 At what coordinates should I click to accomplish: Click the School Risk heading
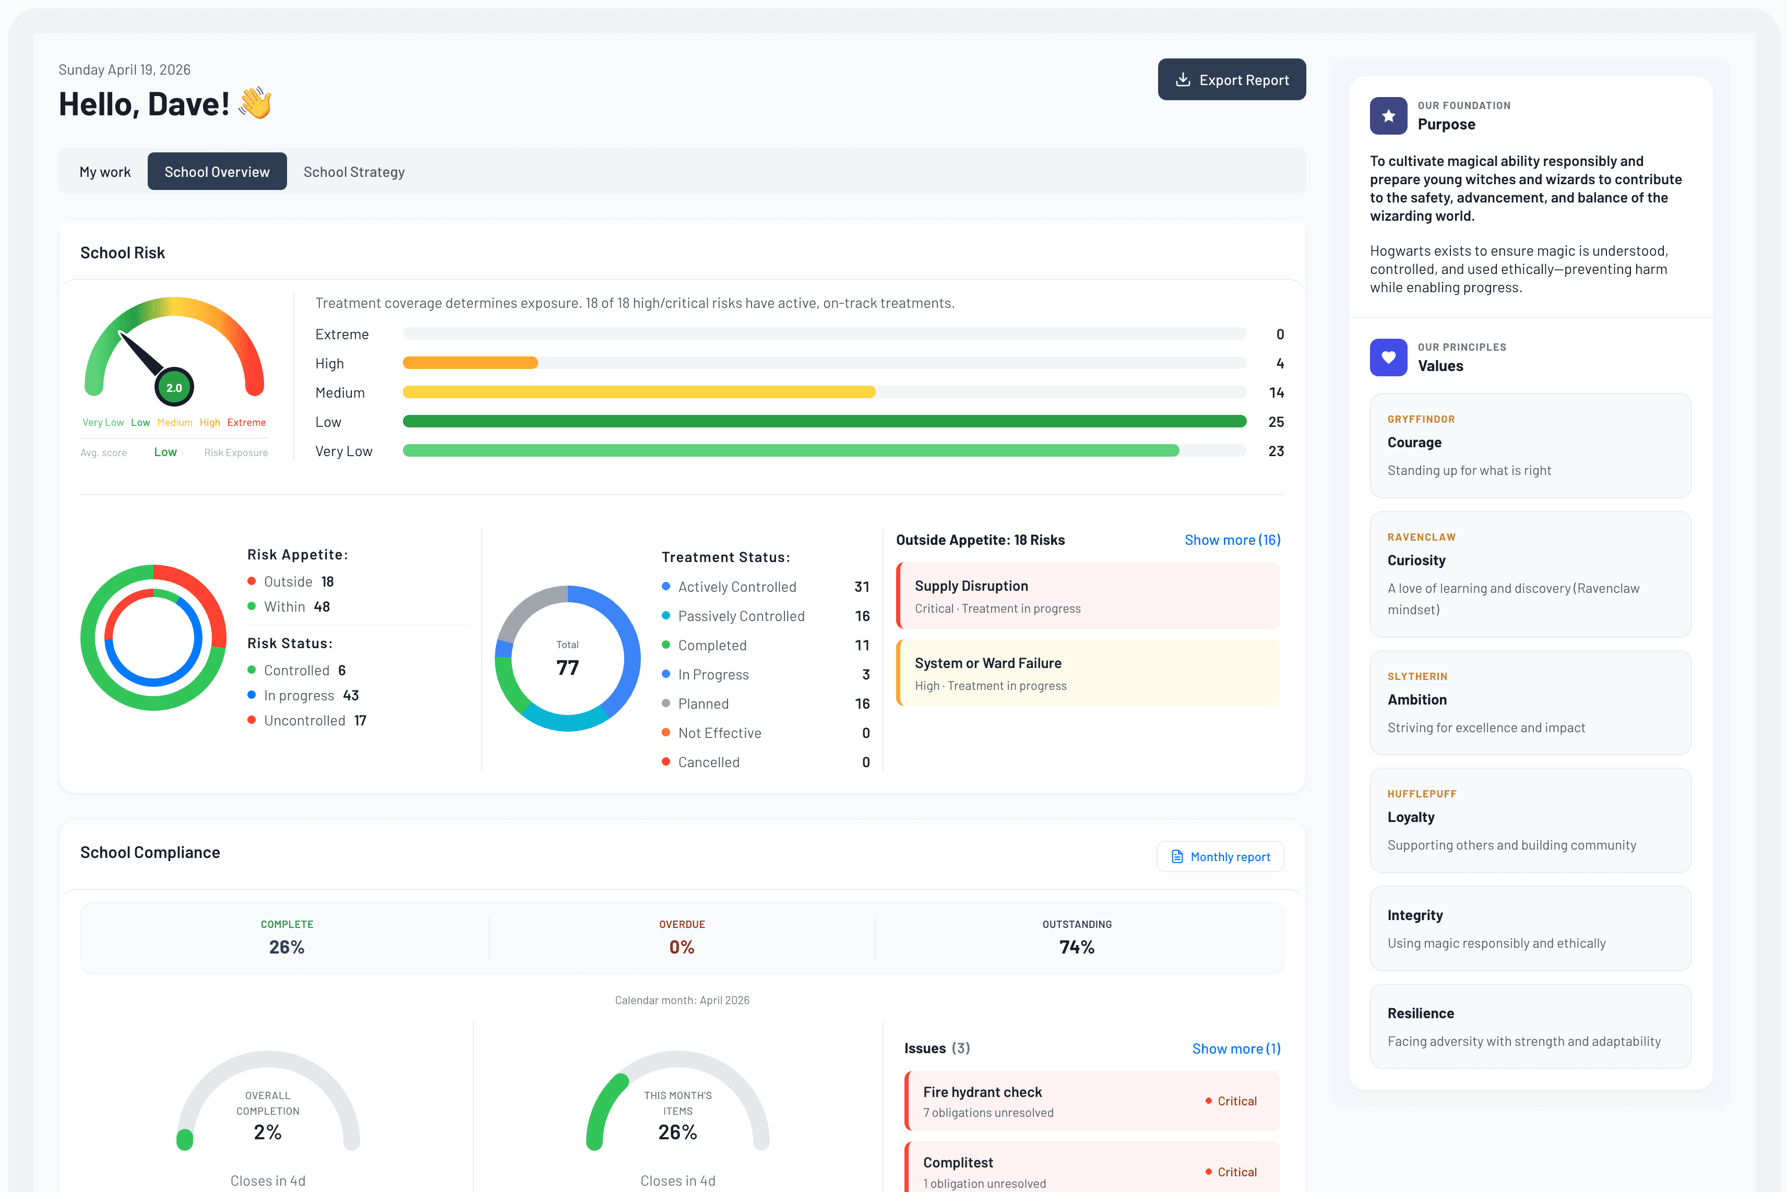coord(122,253)
